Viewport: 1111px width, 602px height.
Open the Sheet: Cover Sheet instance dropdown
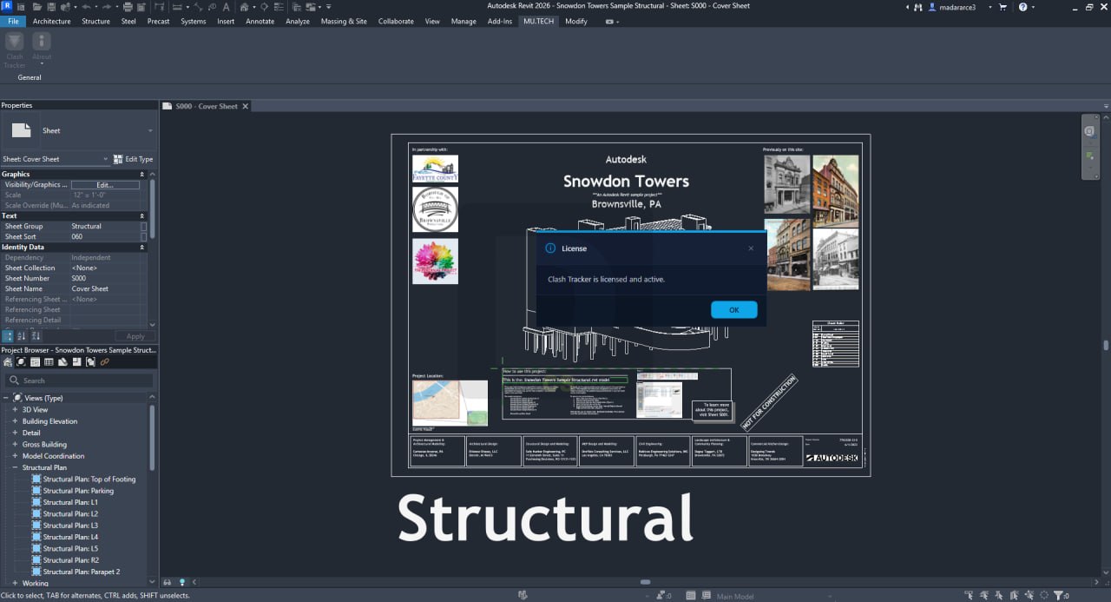56,159
